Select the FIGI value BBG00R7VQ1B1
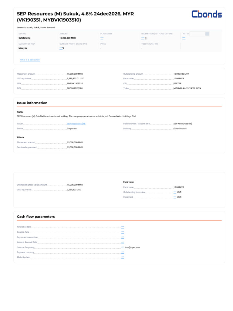The image size is (233, 311). (75, 88)
